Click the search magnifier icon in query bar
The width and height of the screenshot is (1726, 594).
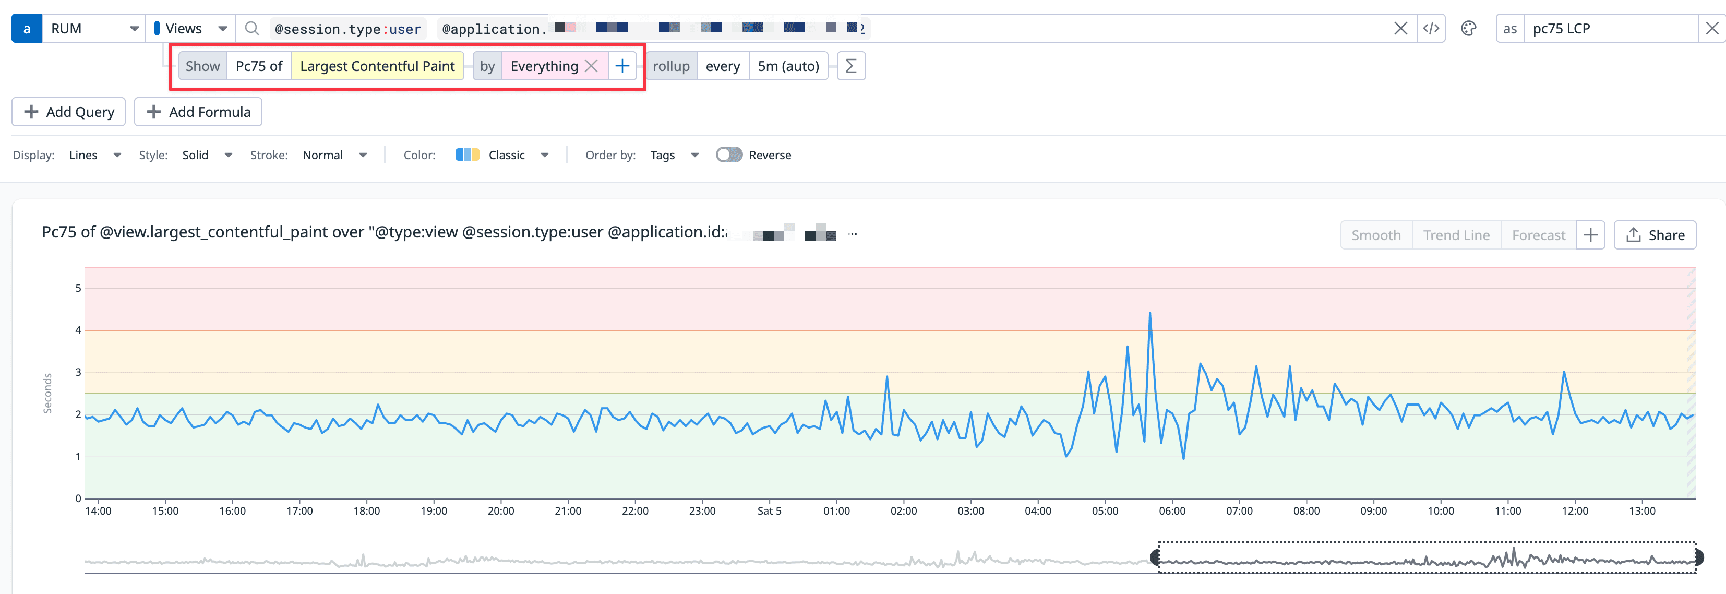[x=252, y=28]
